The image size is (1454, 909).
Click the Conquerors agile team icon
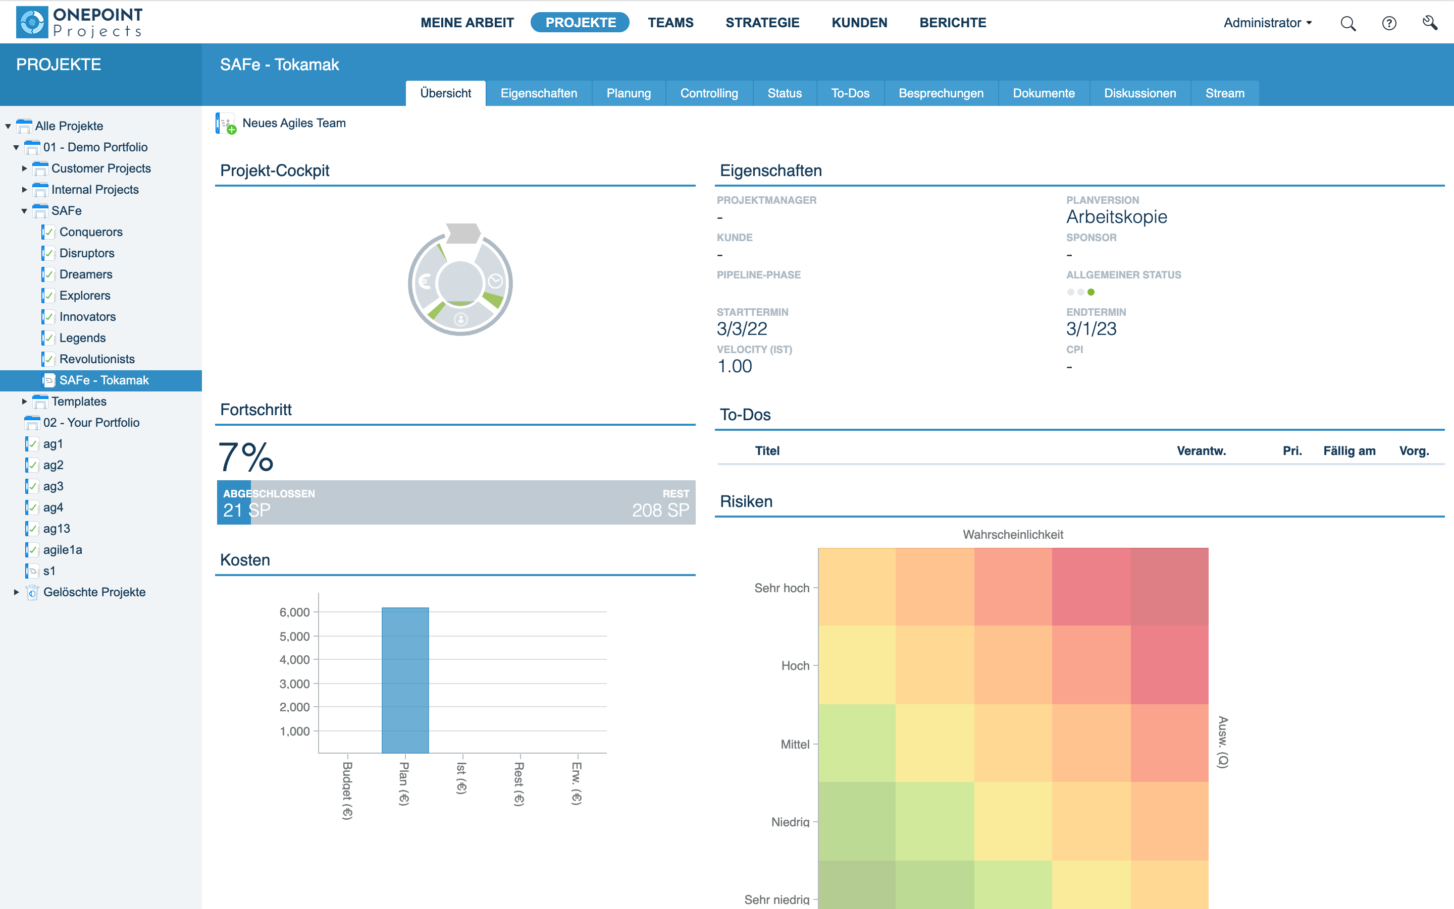[48, 232]
